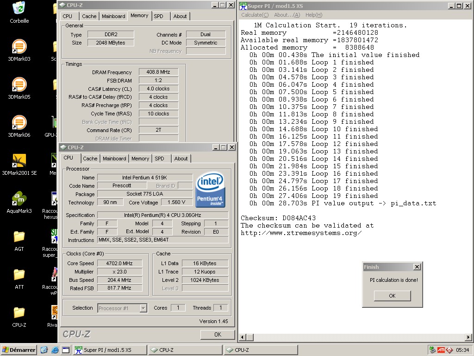Click the Core Speed 4702.0 MHz field
This screenshot has height=356, width=474.
[x=119, y=263]
